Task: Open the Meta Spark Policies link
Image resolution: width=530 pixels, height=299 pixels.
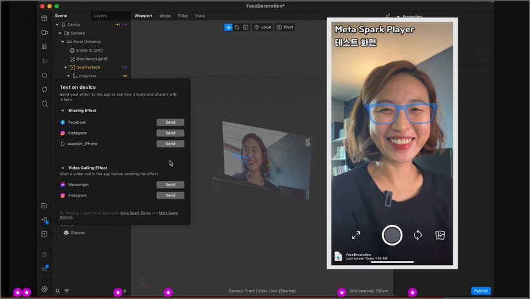Action: point(168,213)
